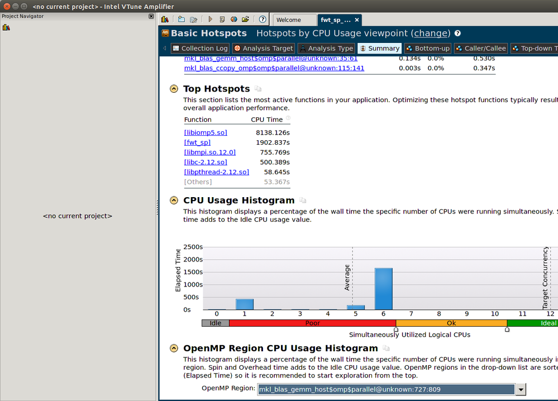Click the Basic Hotspots analysis icon
558x401 pixels.
[165, 33]
